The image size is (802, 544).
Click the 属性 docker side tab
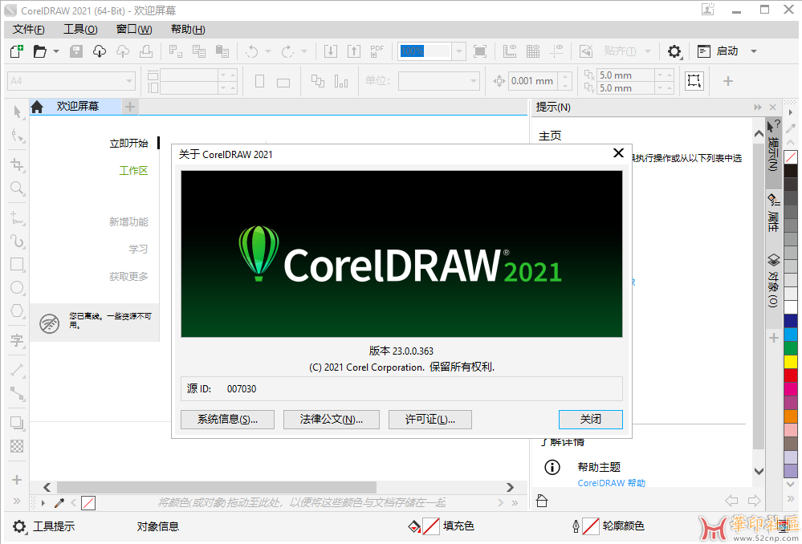[773, 213]
